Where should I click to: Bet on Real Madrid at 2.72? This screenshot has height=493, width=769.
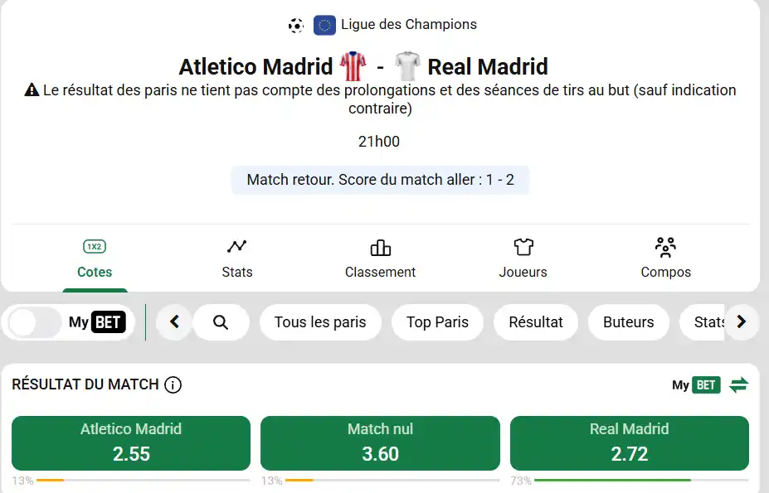coord(629,442)
